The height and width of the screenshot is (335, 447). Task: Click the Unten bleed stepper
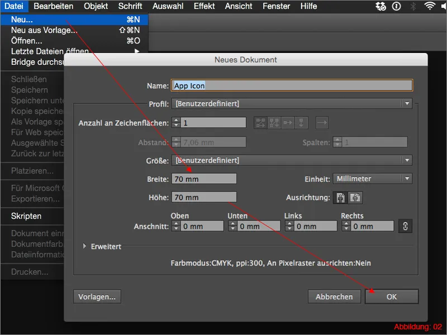coord(233,226)
